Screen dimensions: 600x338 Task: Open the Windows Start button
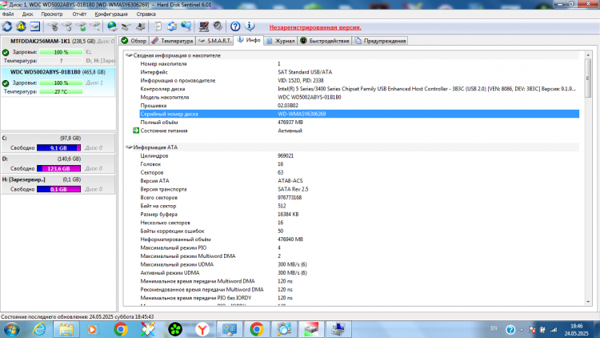(x=11, y=329)
